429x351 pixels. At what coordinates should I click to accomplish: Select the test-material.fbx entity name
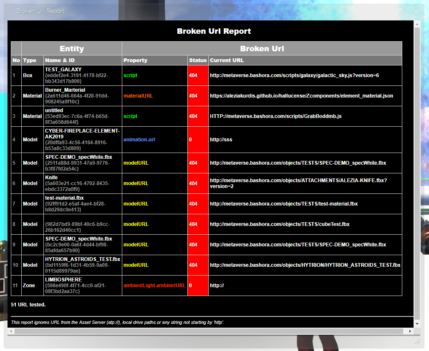pos(64,198)
